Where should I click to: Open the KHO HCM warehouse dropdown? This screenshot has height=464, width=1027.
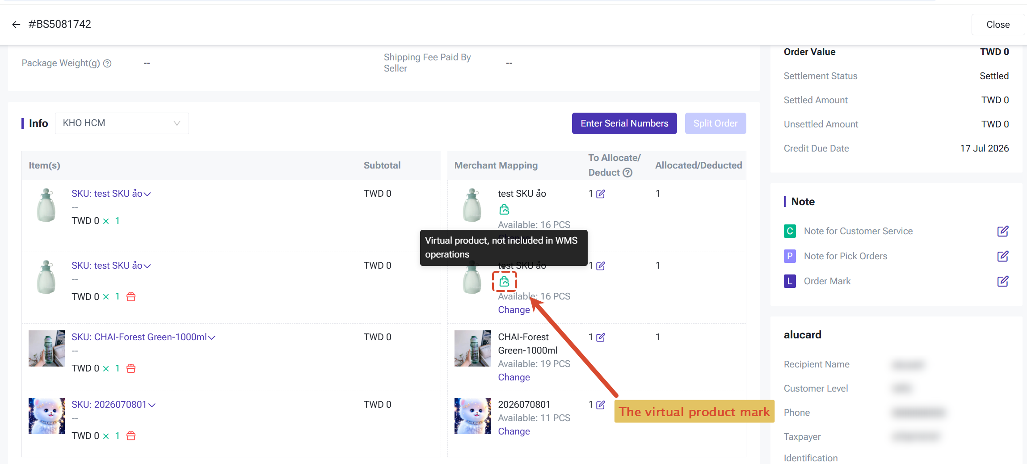[x=122, y=123]
